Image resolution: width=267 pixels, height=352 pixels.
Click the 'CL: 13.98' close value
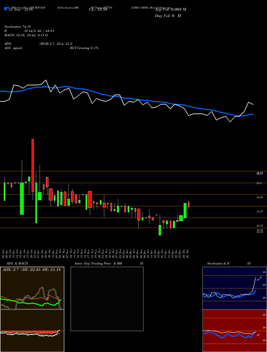[x=98, y=10]
